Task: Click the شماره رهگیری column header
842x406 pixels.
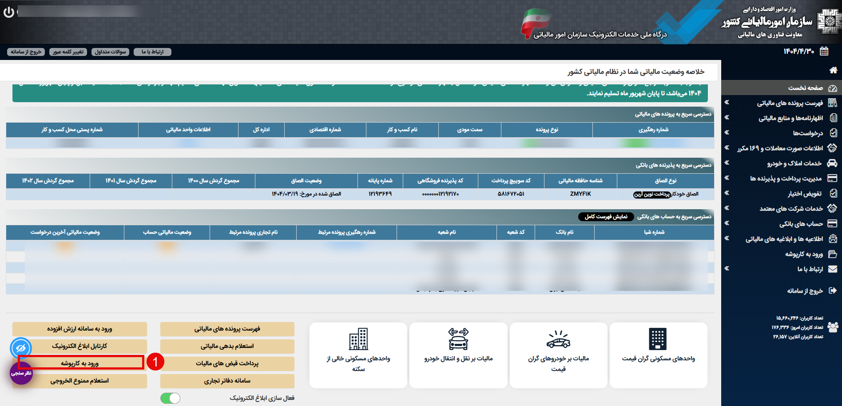Action: (x=653, y=130)
